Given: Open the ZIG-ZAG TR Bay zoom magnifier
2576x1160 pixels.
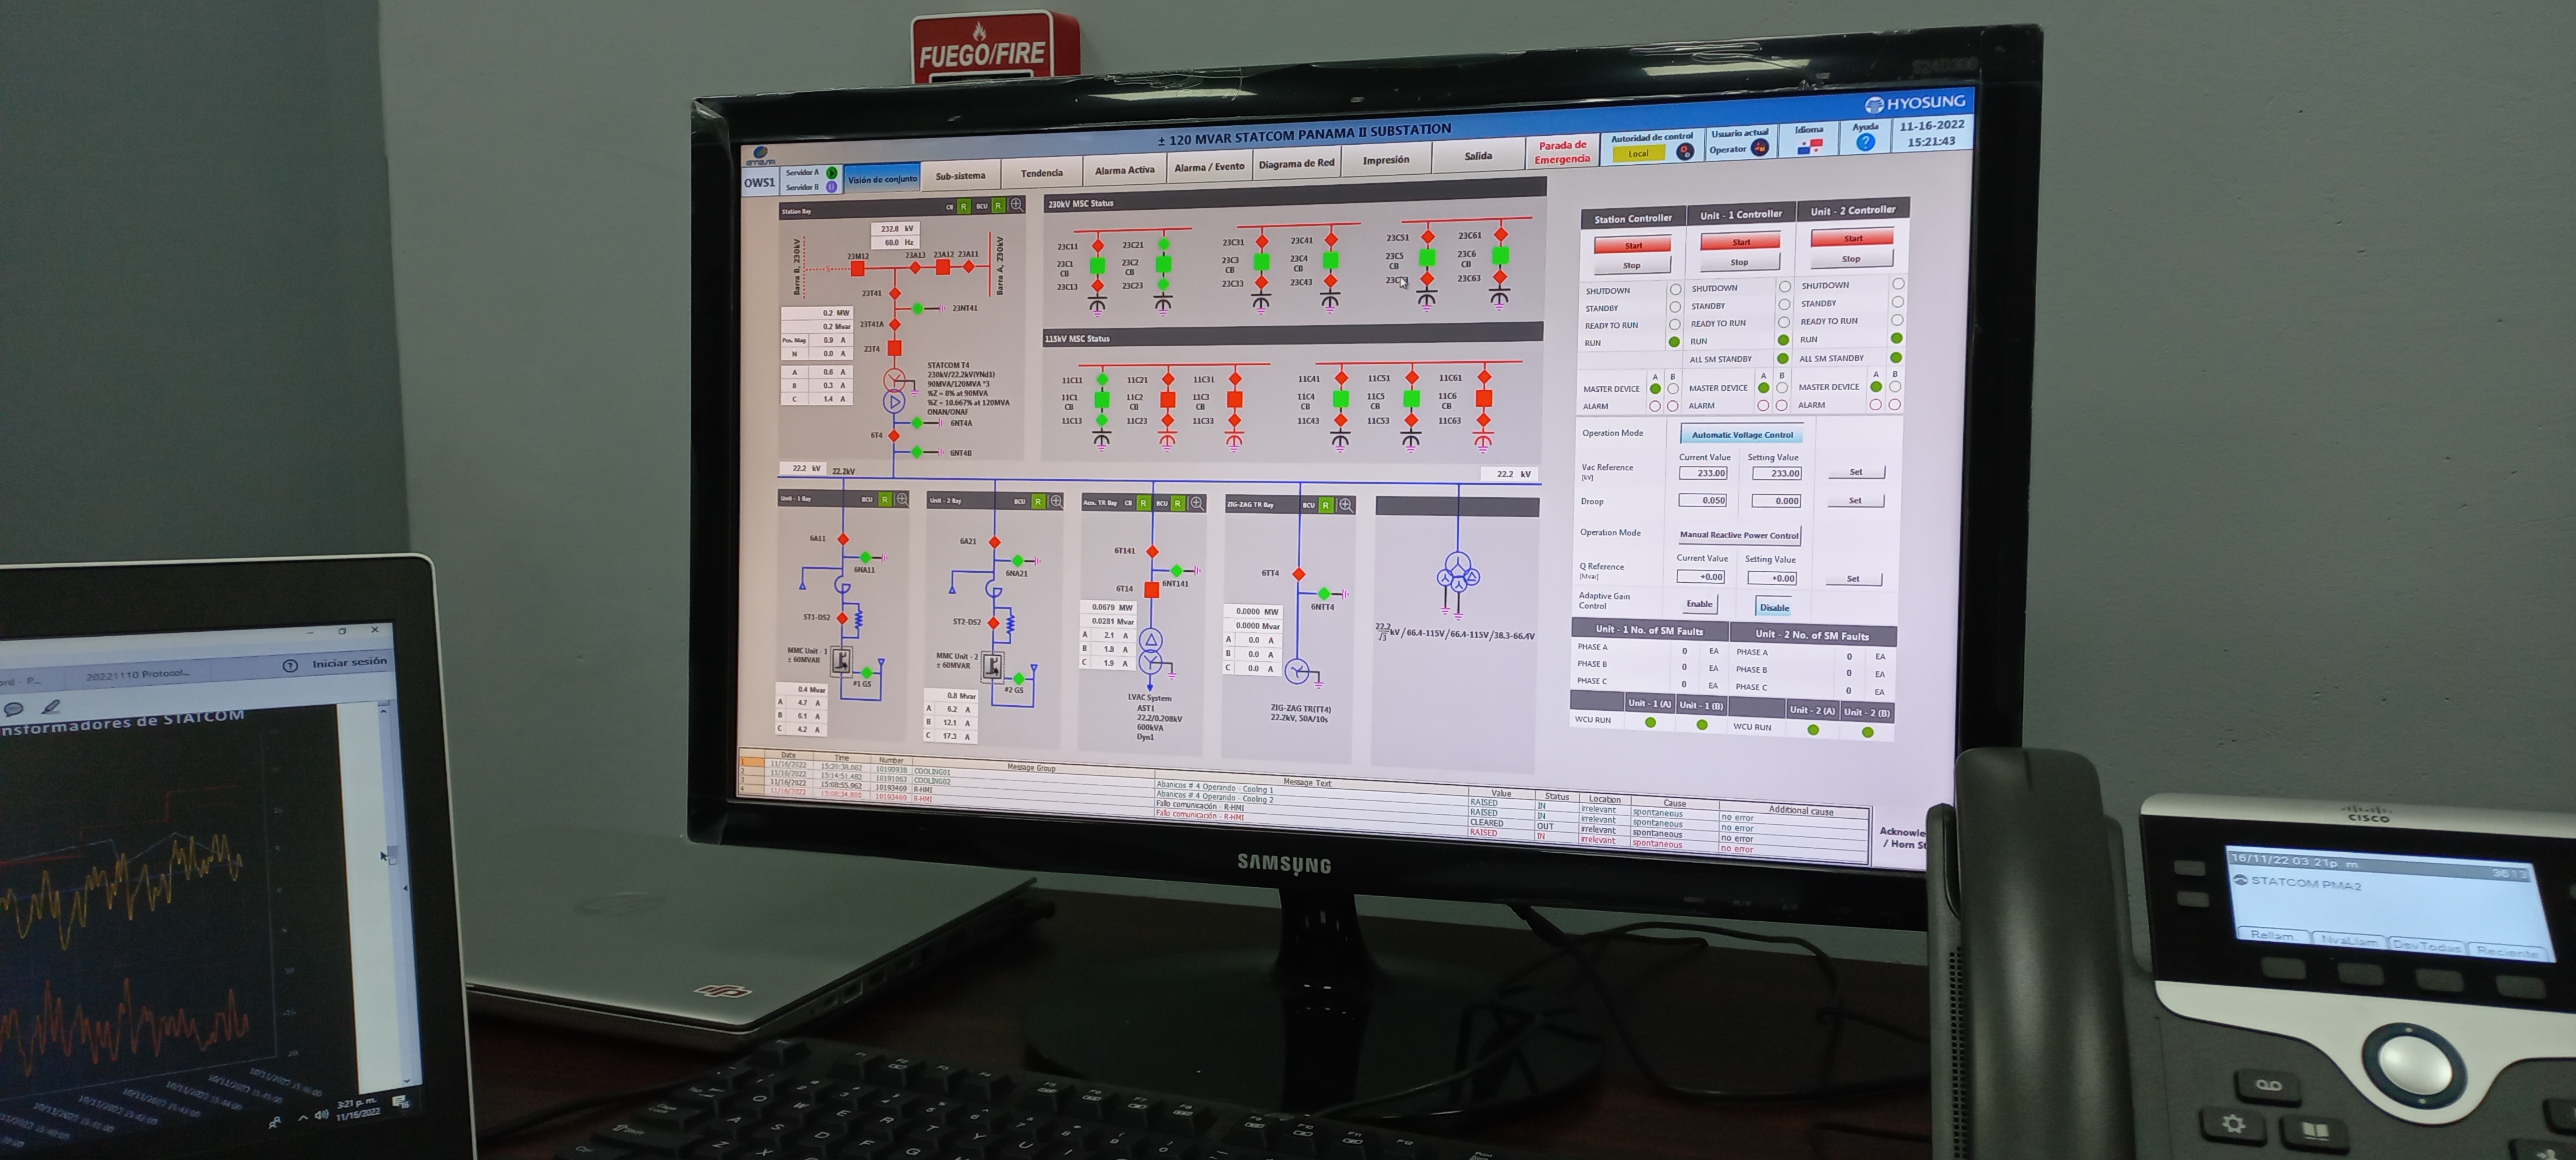Looking at the screenshot, I should point(1346,504).
